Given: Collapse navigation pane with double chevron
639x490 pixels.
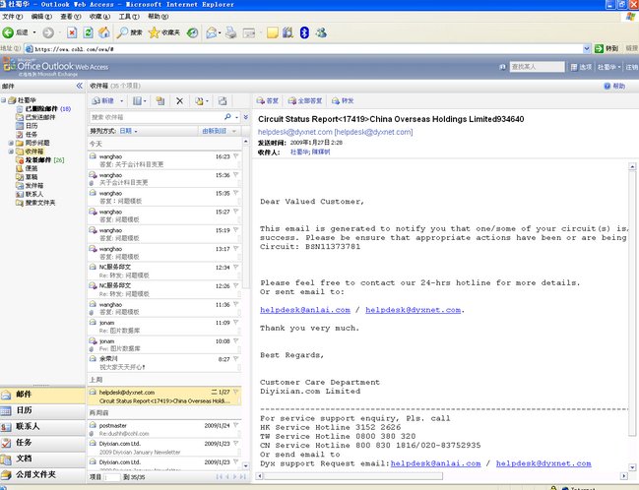Looking at the screenshot, I should pyautogui.click(x=80, y=86).
